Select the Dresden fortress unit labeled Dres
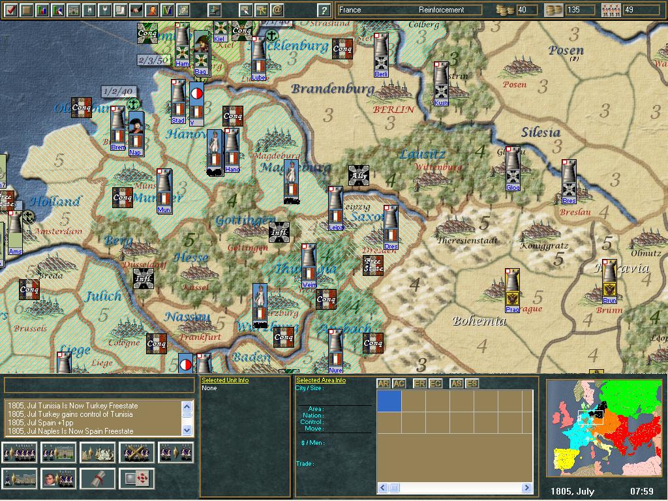668x501 pixels. click(391, 228)
